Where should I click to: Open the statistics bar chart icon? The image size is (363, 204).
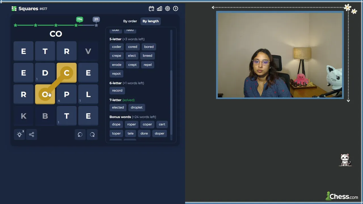159,9
